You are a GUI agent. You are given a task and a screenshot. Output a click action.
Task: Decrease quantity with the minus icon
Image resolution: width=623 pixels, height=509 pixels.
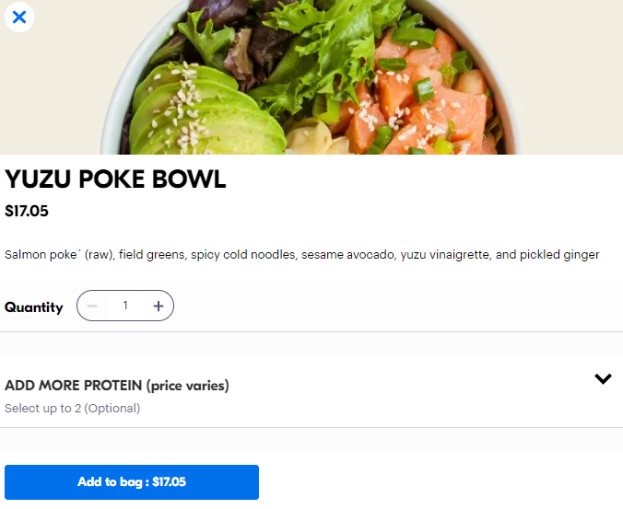pyautogui.click(x=92, y=306)
